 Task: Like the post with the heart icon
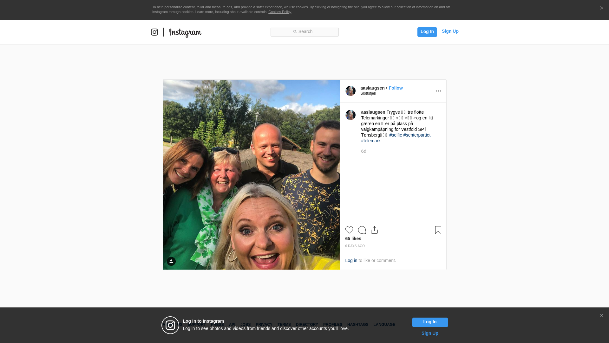click(x=349, y=230)
